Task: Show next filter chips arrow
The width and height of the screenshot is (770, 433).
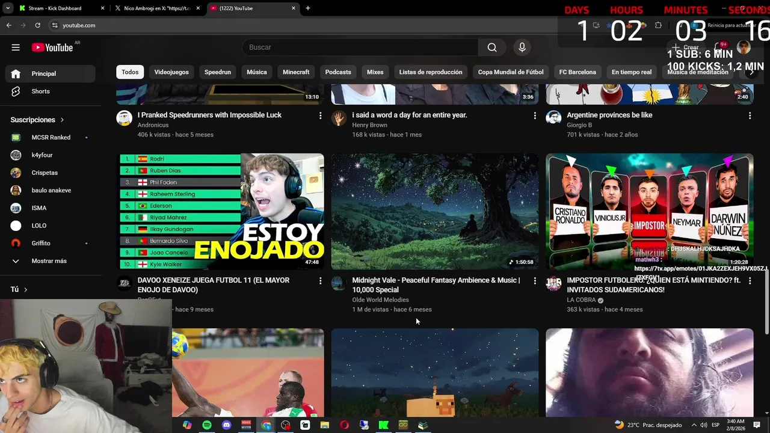Action: (750, 72)
